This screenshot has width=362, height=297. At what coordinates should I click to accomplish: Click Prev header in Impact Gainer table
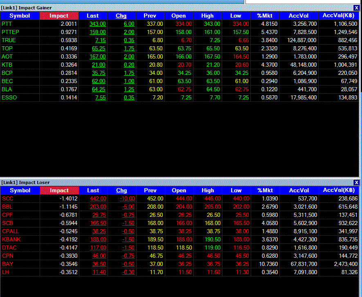point(150,16)
